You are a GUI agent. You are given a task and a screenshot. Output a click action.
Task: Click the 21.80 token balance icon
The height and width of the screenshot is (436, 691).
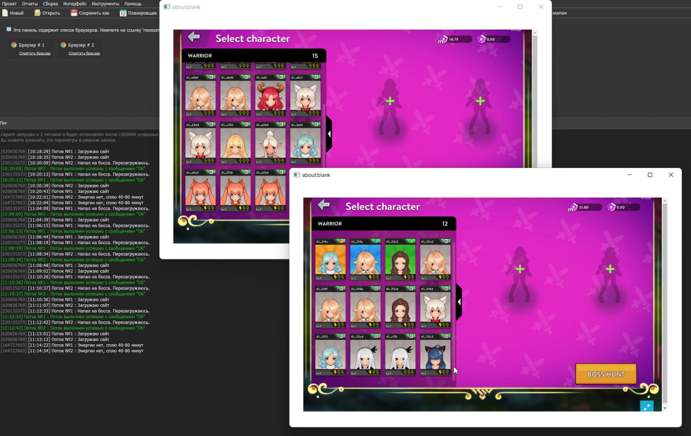click(572, 207)
